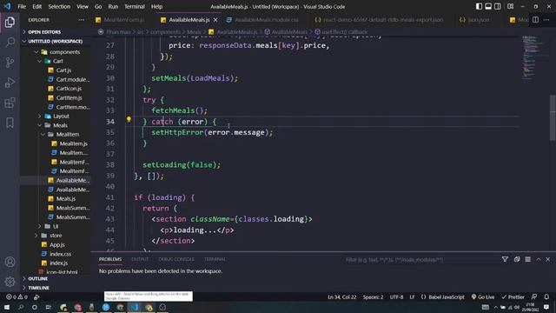Switch to AvailableMeals.js editor tab

pos(189,20)
